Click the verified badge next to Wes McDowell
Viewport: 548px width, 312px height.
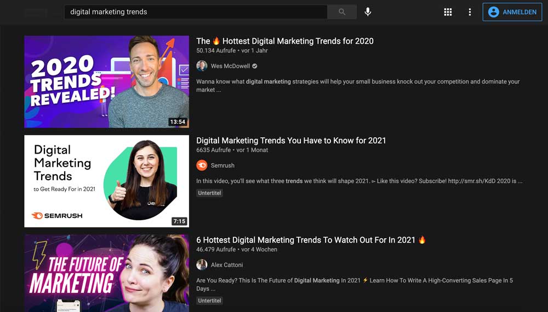(x=255, y=66)
